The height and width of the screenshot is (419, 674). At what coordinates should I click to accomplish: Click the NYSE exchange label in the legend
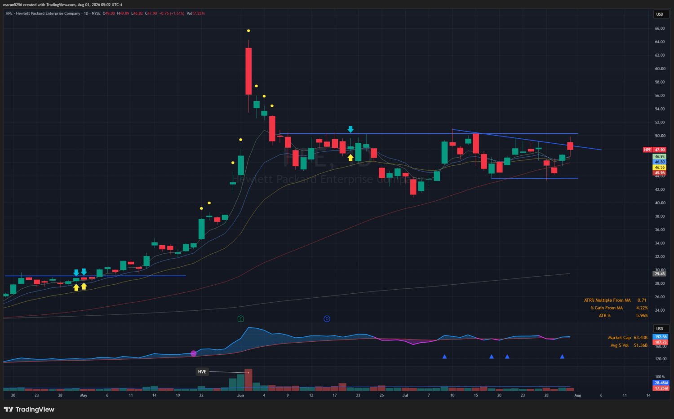pos(96,13)
